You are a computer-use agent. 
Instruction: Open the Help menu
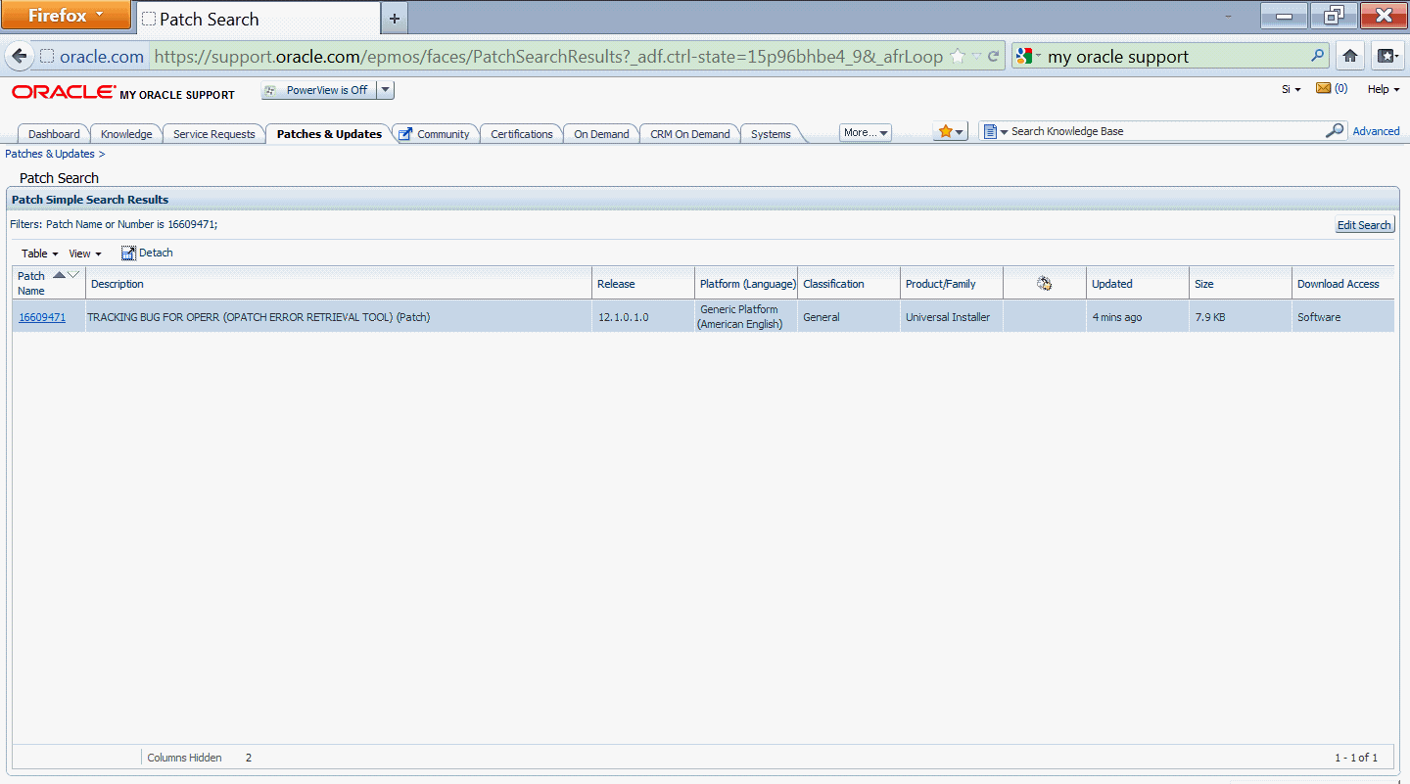point(1383,89)
